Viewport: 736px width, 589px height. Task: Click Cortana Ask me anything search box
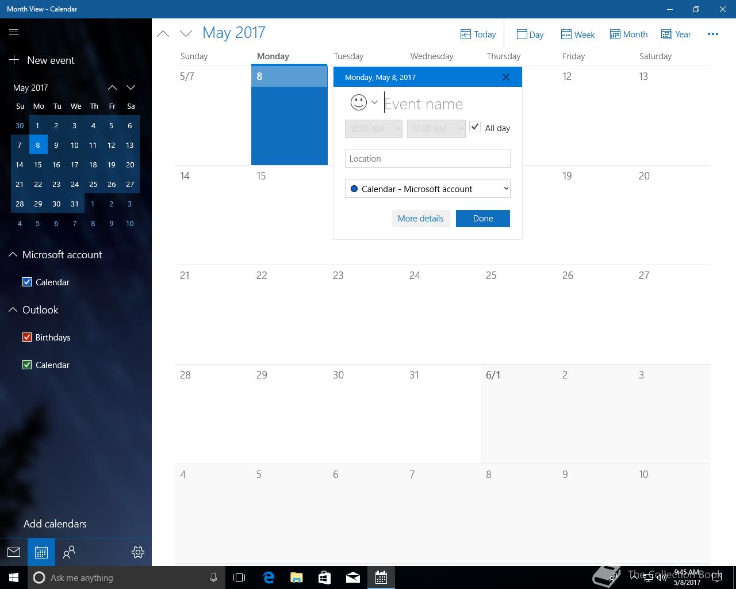126,577
